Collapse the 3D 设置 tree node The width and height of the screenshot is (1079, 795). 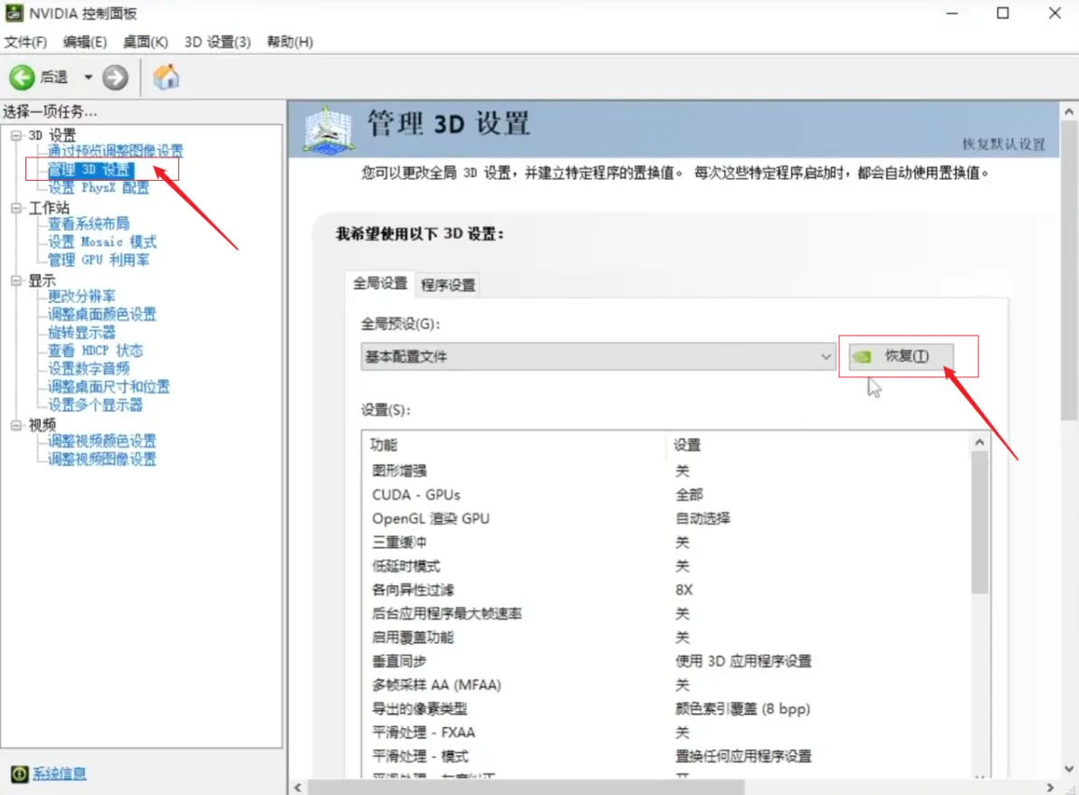pyautogui.click(x=16, y=136)
